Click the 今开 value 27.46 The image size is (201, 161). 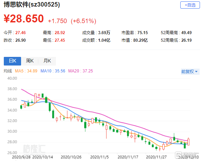(x=20, y=33)
